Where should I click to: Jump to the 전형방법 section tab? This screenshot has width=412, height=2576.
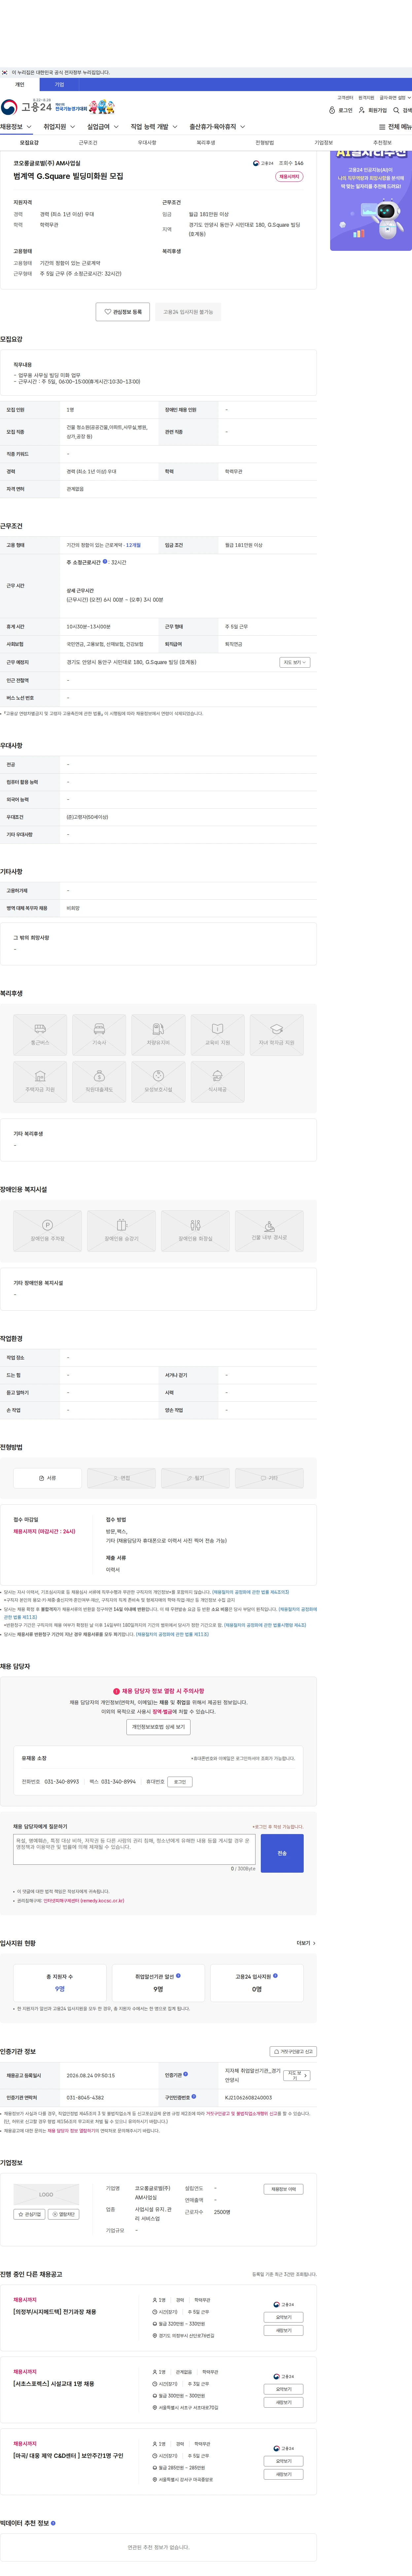[265, 143]
